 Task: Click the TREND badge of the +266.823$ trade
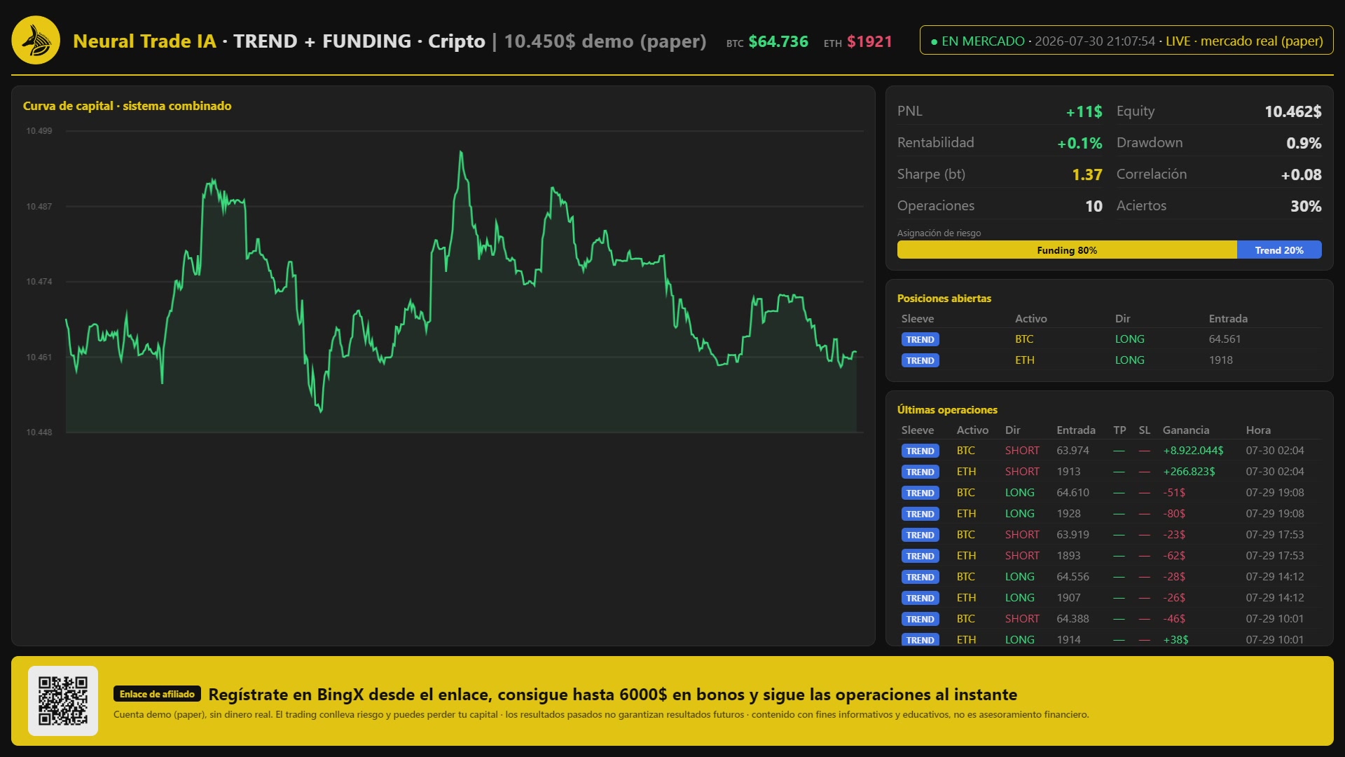pos(920,472)
